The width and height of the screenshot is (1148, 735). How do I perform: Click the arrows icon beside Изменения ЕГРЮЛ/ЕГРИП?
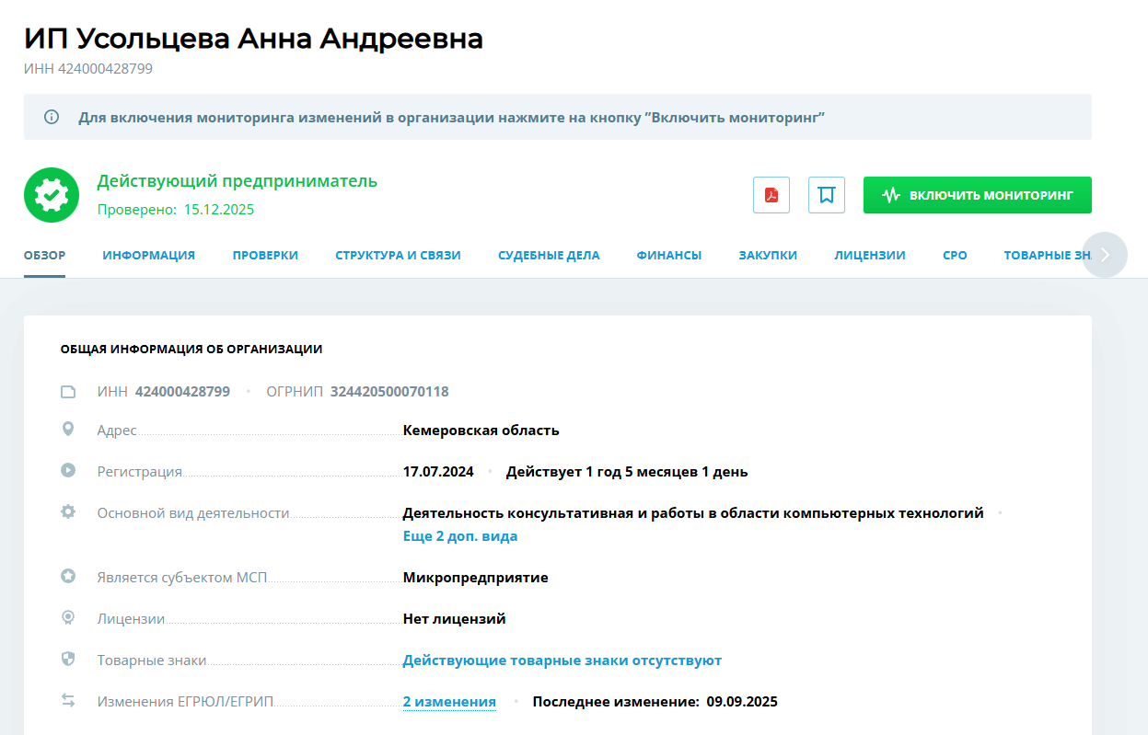click(67, 700)
